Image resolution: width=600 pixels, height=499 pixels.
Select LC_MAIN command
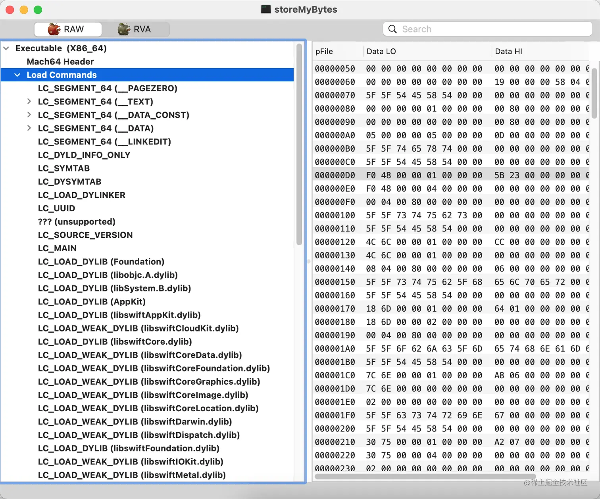coord(57,248)
